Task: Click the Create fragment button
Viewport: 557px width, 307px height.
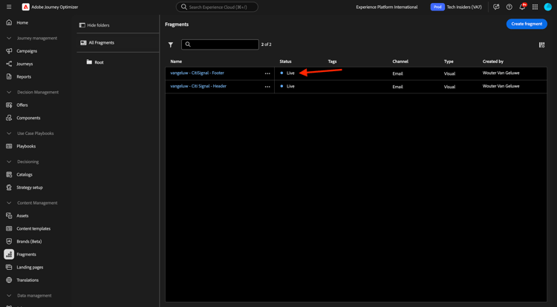Action: click(x=527, y=24)
